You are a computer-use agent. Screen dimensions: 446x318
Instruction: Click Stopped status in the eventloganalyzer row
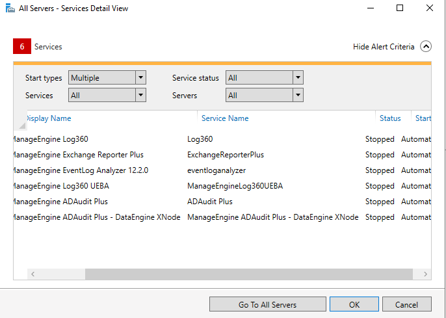pyautogui.click(x=380, y=170)
